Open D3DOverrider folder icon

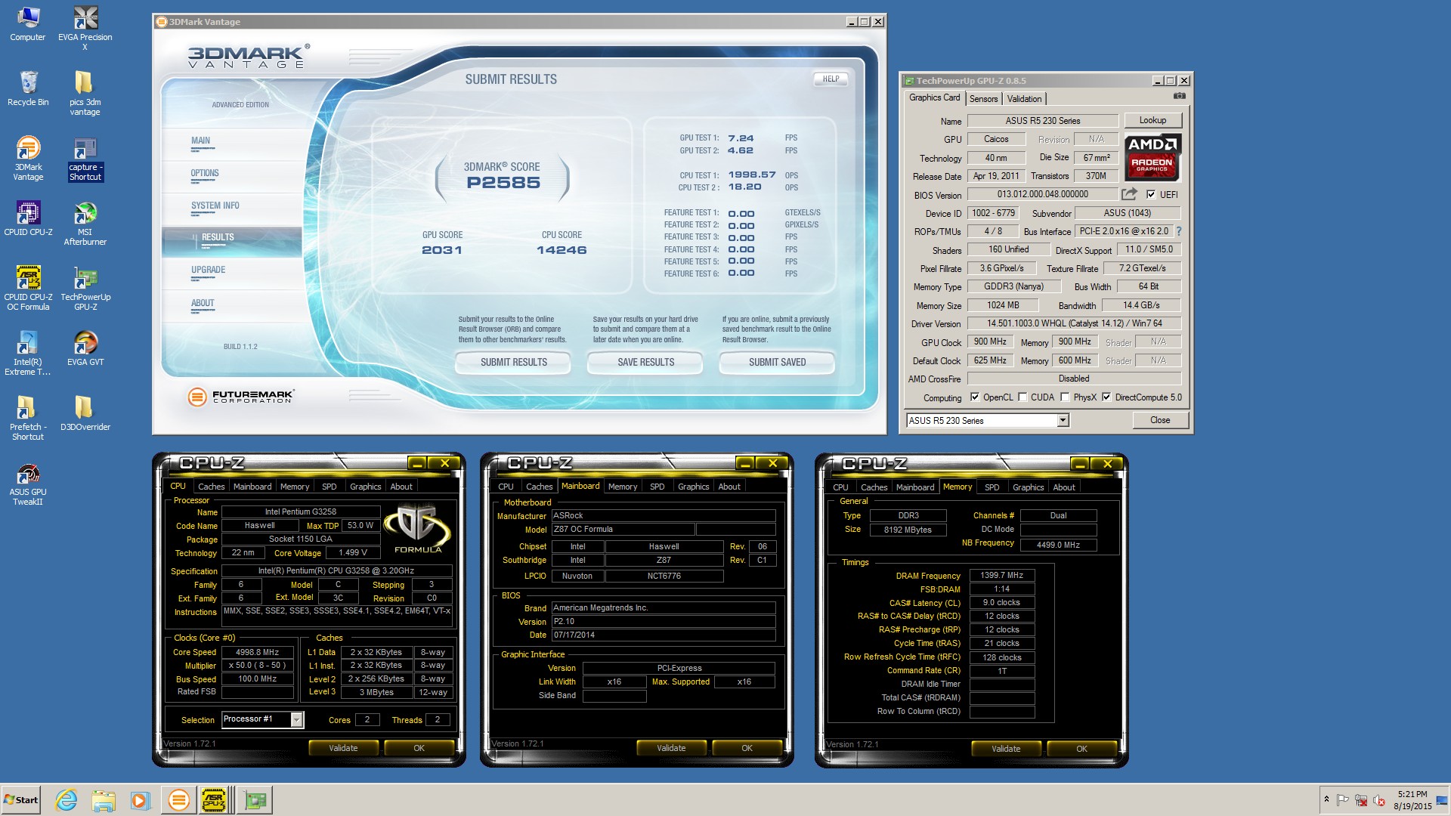(x=85, y=413)
